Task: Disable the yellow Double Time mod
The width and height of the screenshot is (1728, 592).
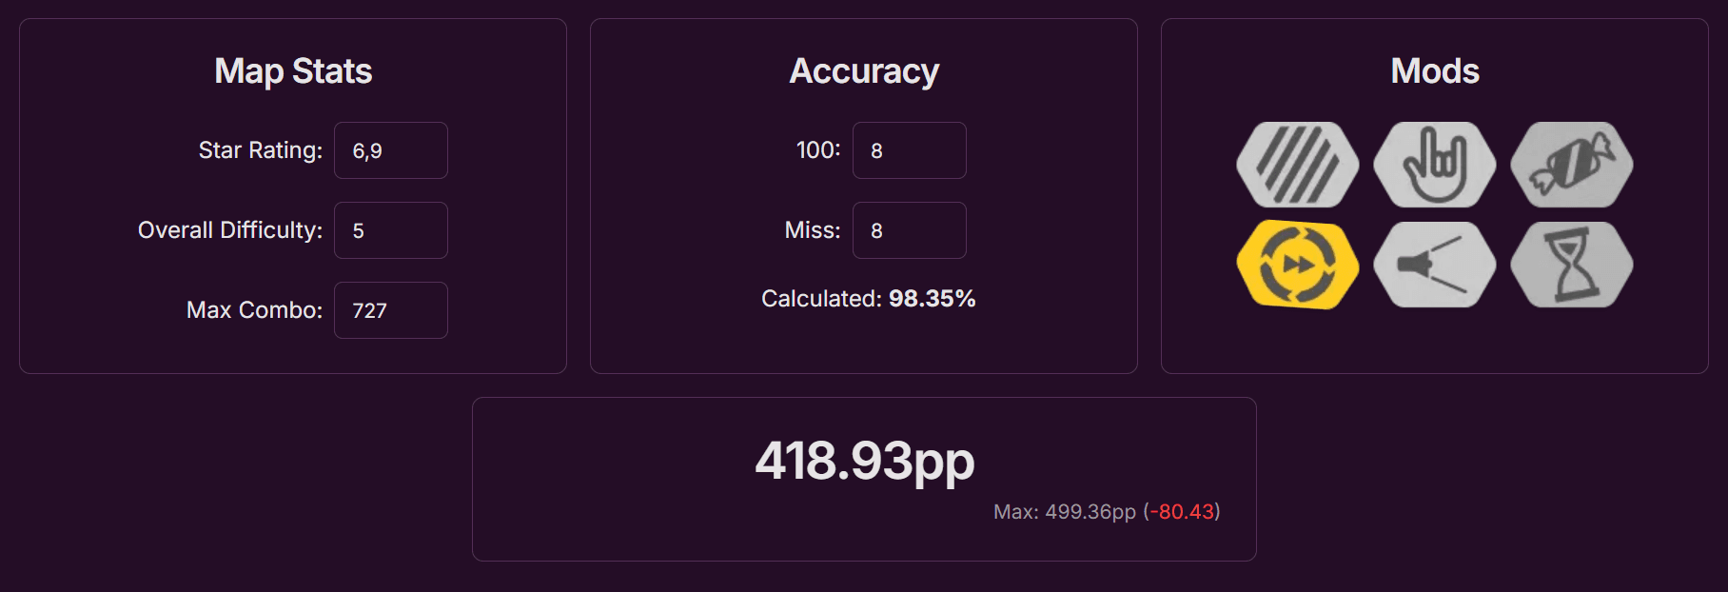Action: (x=1297, y=265)
